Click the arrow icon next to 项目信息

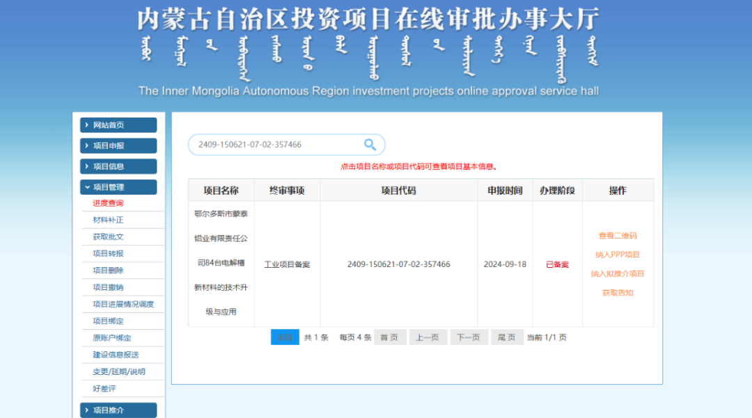86,166
